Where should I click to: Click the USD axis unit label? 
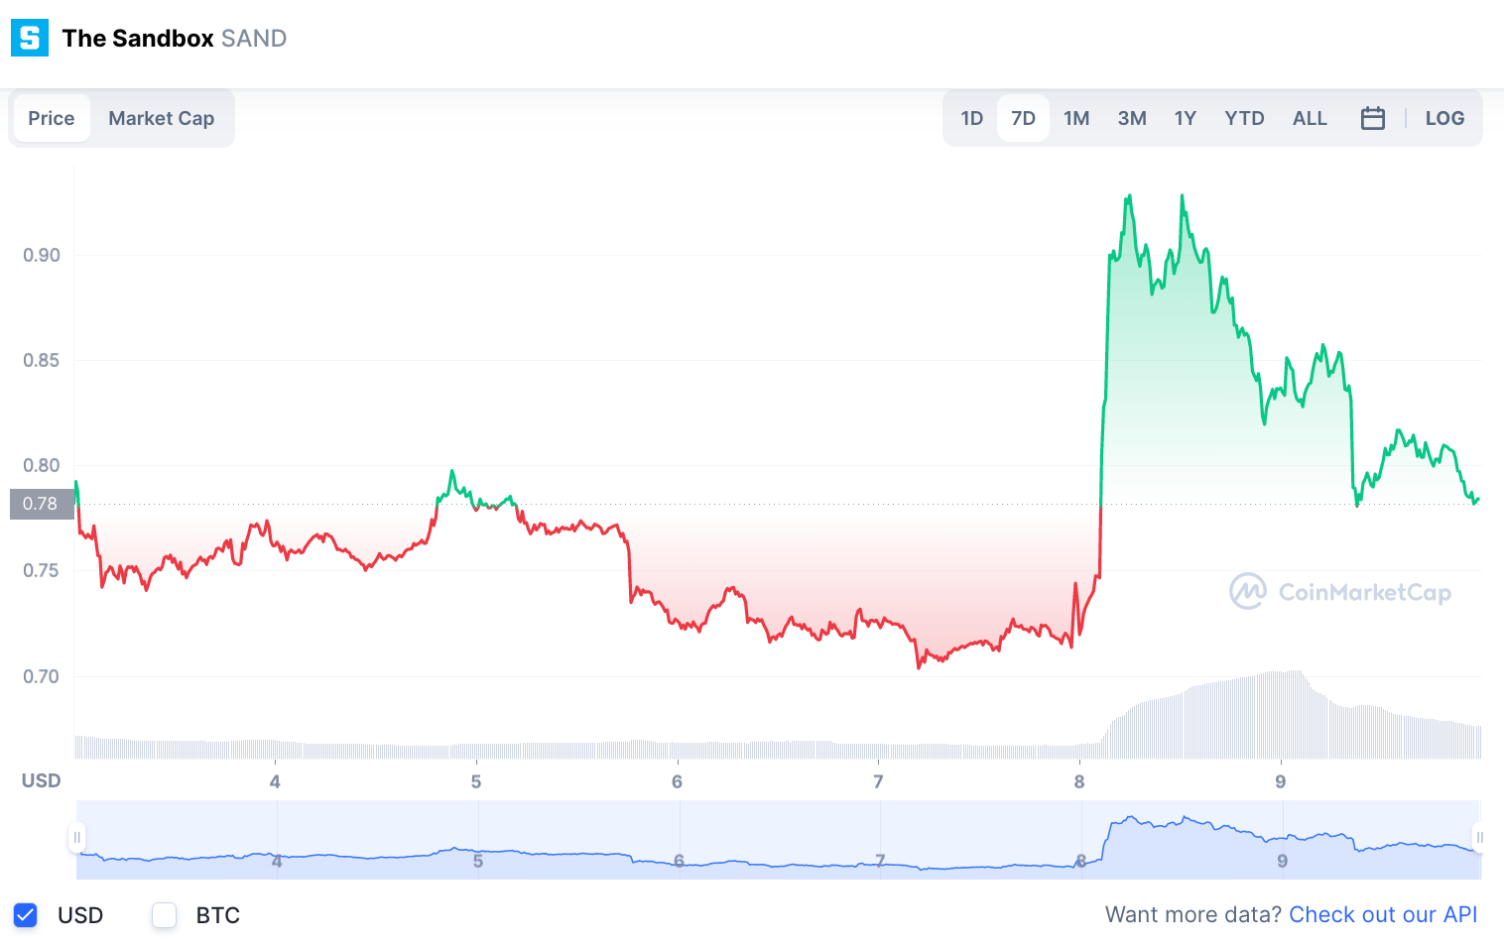pos(42,780)
